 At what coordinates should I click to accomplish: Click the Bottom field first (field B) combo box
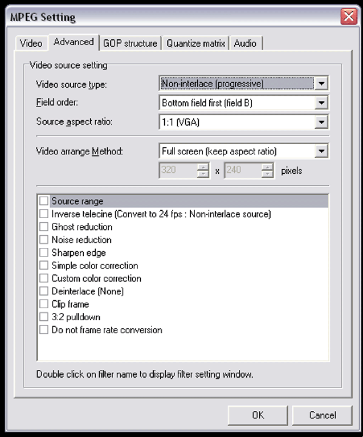click(x=244, y=103)
